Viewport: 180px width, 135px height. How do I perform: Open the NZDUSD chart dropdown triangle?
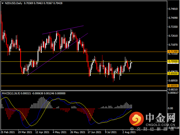pos(3,3)
